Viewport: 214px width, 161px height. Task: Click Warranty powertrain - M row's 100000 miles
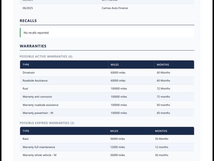[119, 113]
